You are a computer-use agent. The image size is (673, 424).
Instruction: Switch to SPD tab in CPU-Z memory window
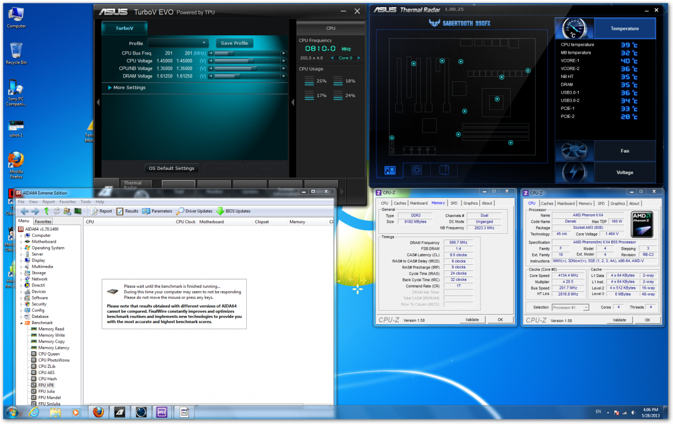pos(454,203)
